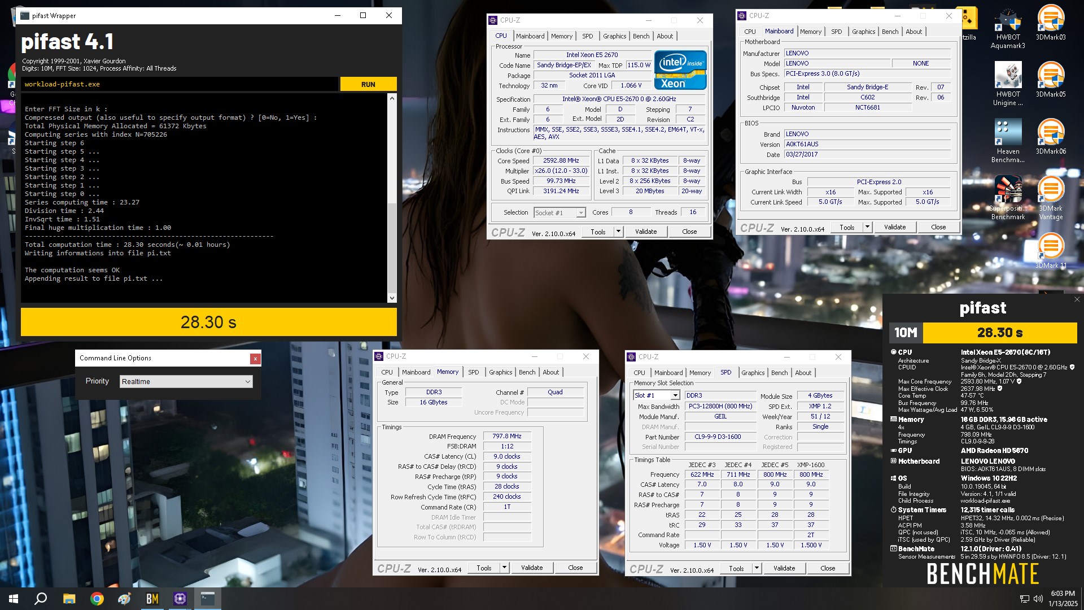Screen dimensions: 1084x610
Task: Click the volume icon in system tray
Action: [1038, 599]
